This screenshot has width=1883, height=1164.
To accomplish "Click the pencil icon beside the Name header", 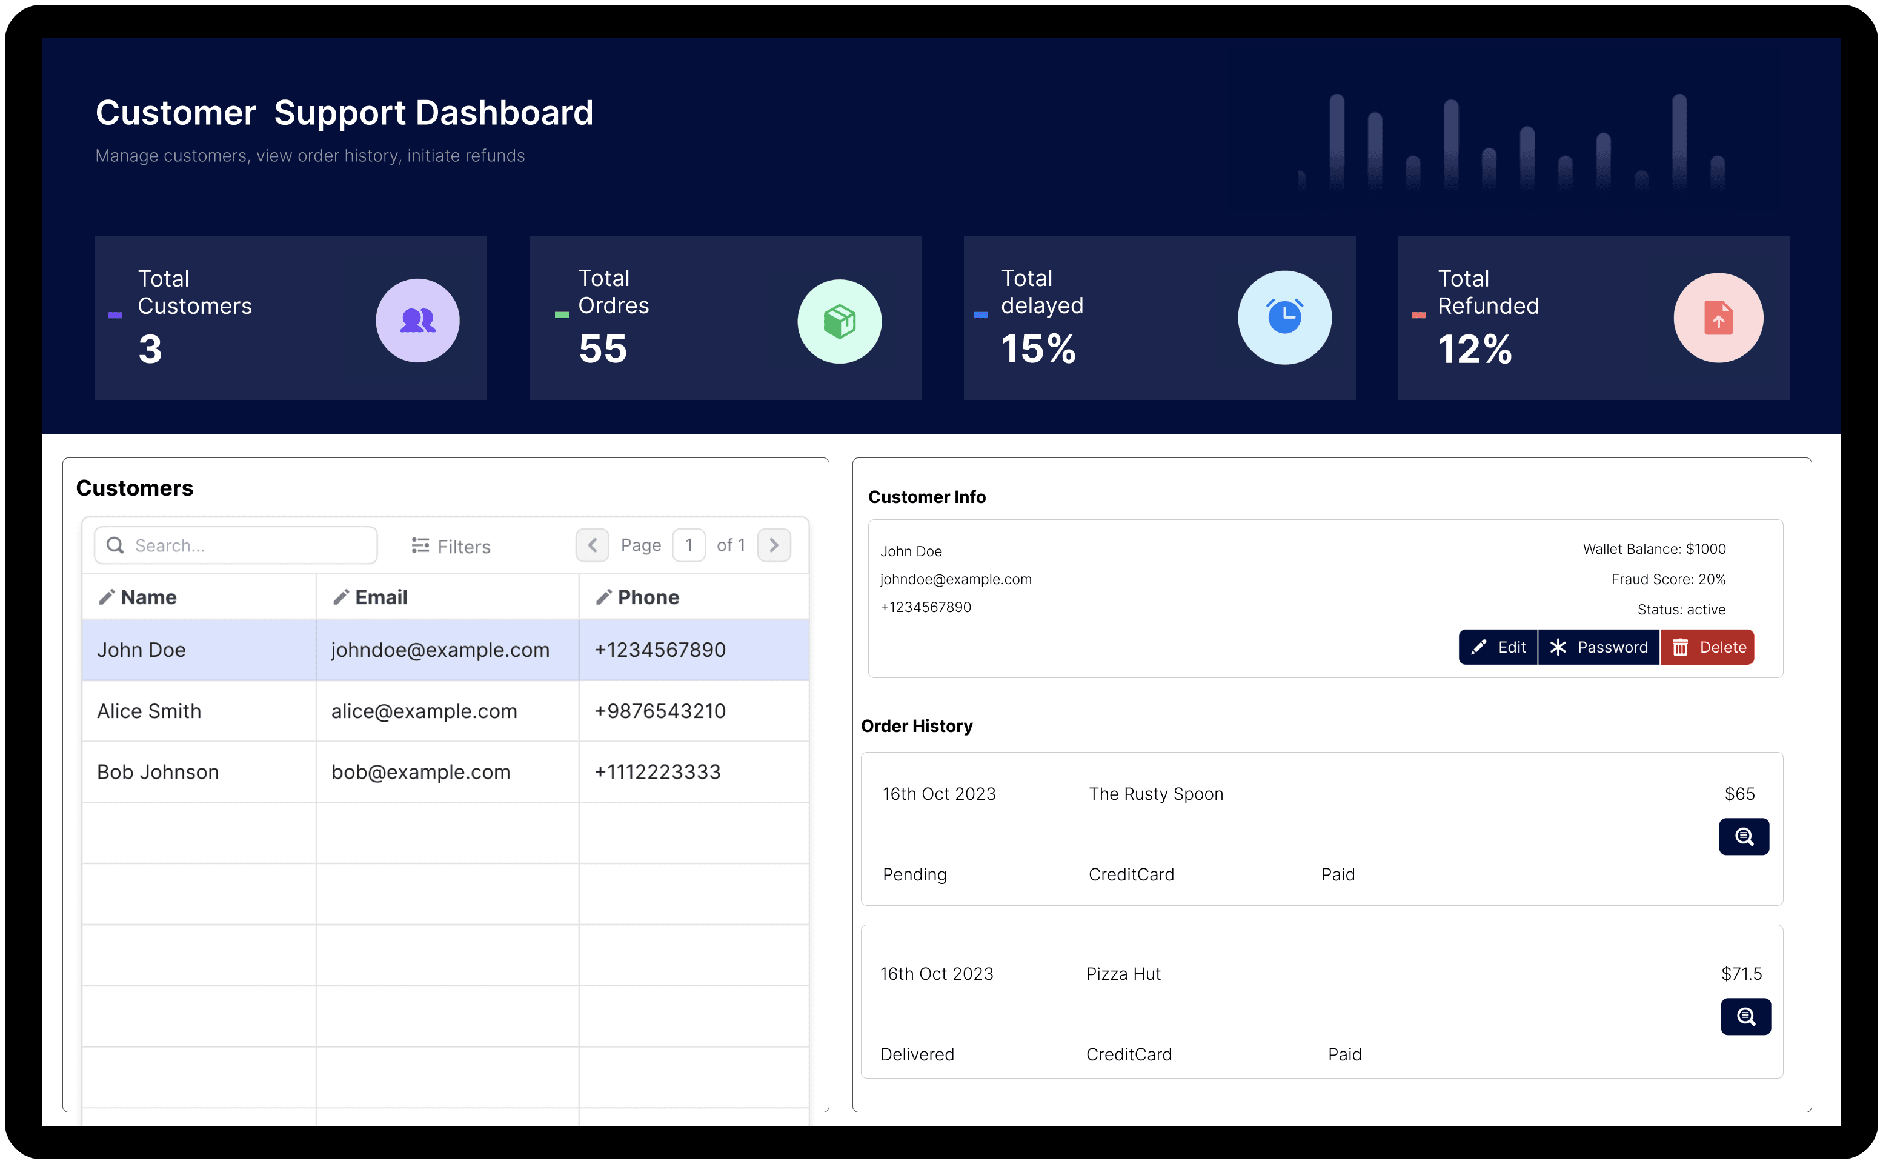I will point(108,597).
